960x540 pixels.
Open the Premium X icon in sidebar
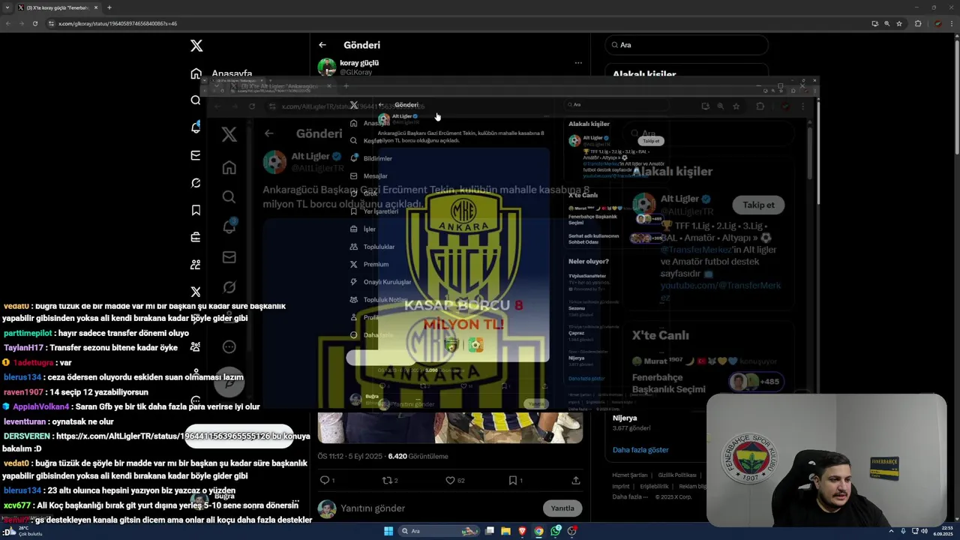[x=196, y=292]
